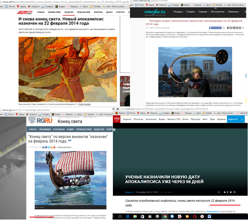Click the home icon in TSN browser window
The image size is (248, 221).
[x=118, y=109]
